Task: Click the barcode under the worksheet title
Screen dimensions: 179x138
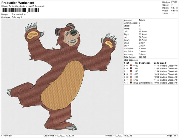Action: [x=20, y=10]
